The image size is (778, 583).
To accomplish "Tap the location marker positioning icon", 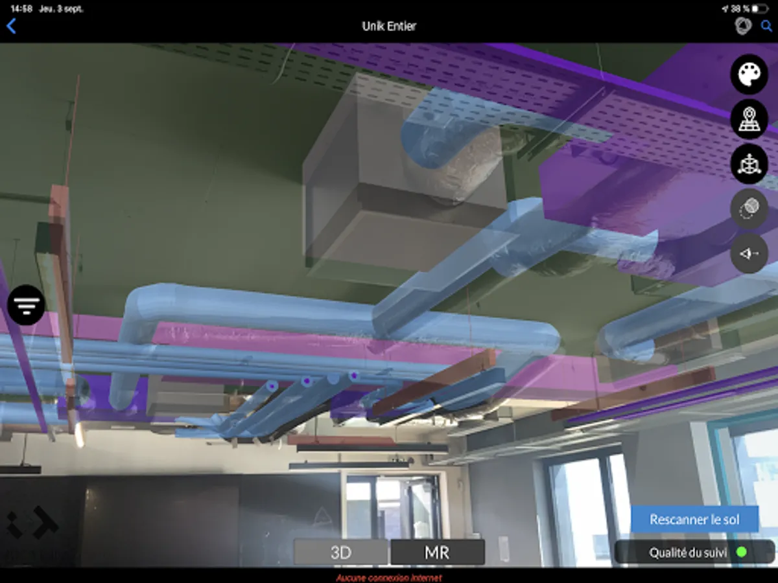I will coord(749,119).
